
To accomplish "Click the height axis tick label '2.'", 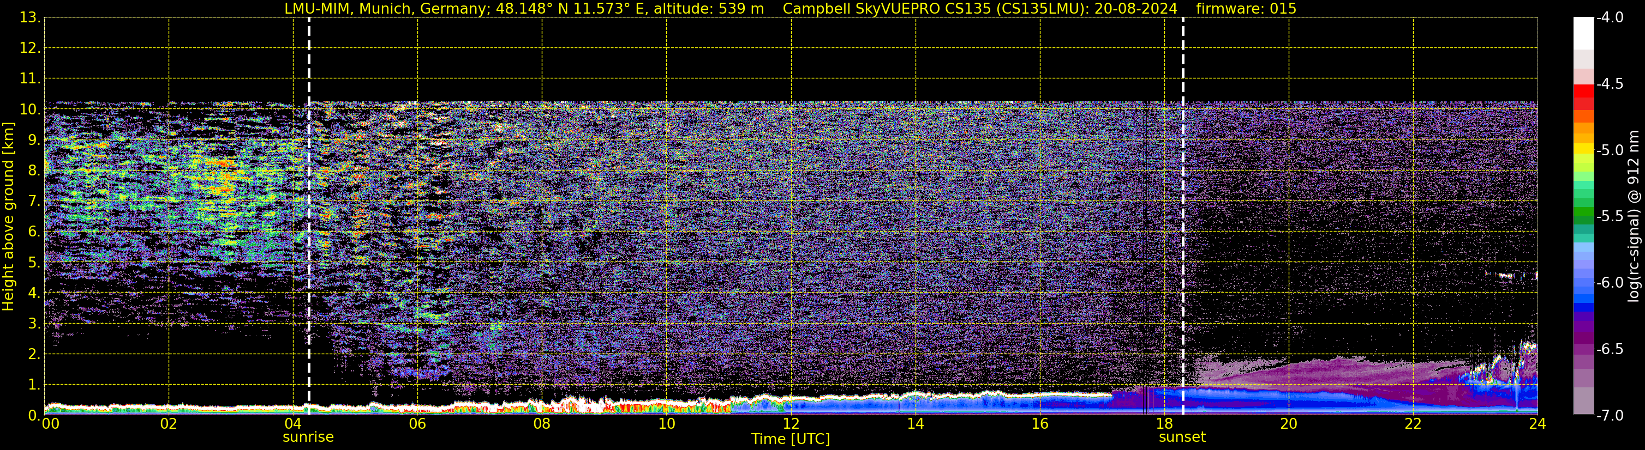I will (x=34, y=354).
